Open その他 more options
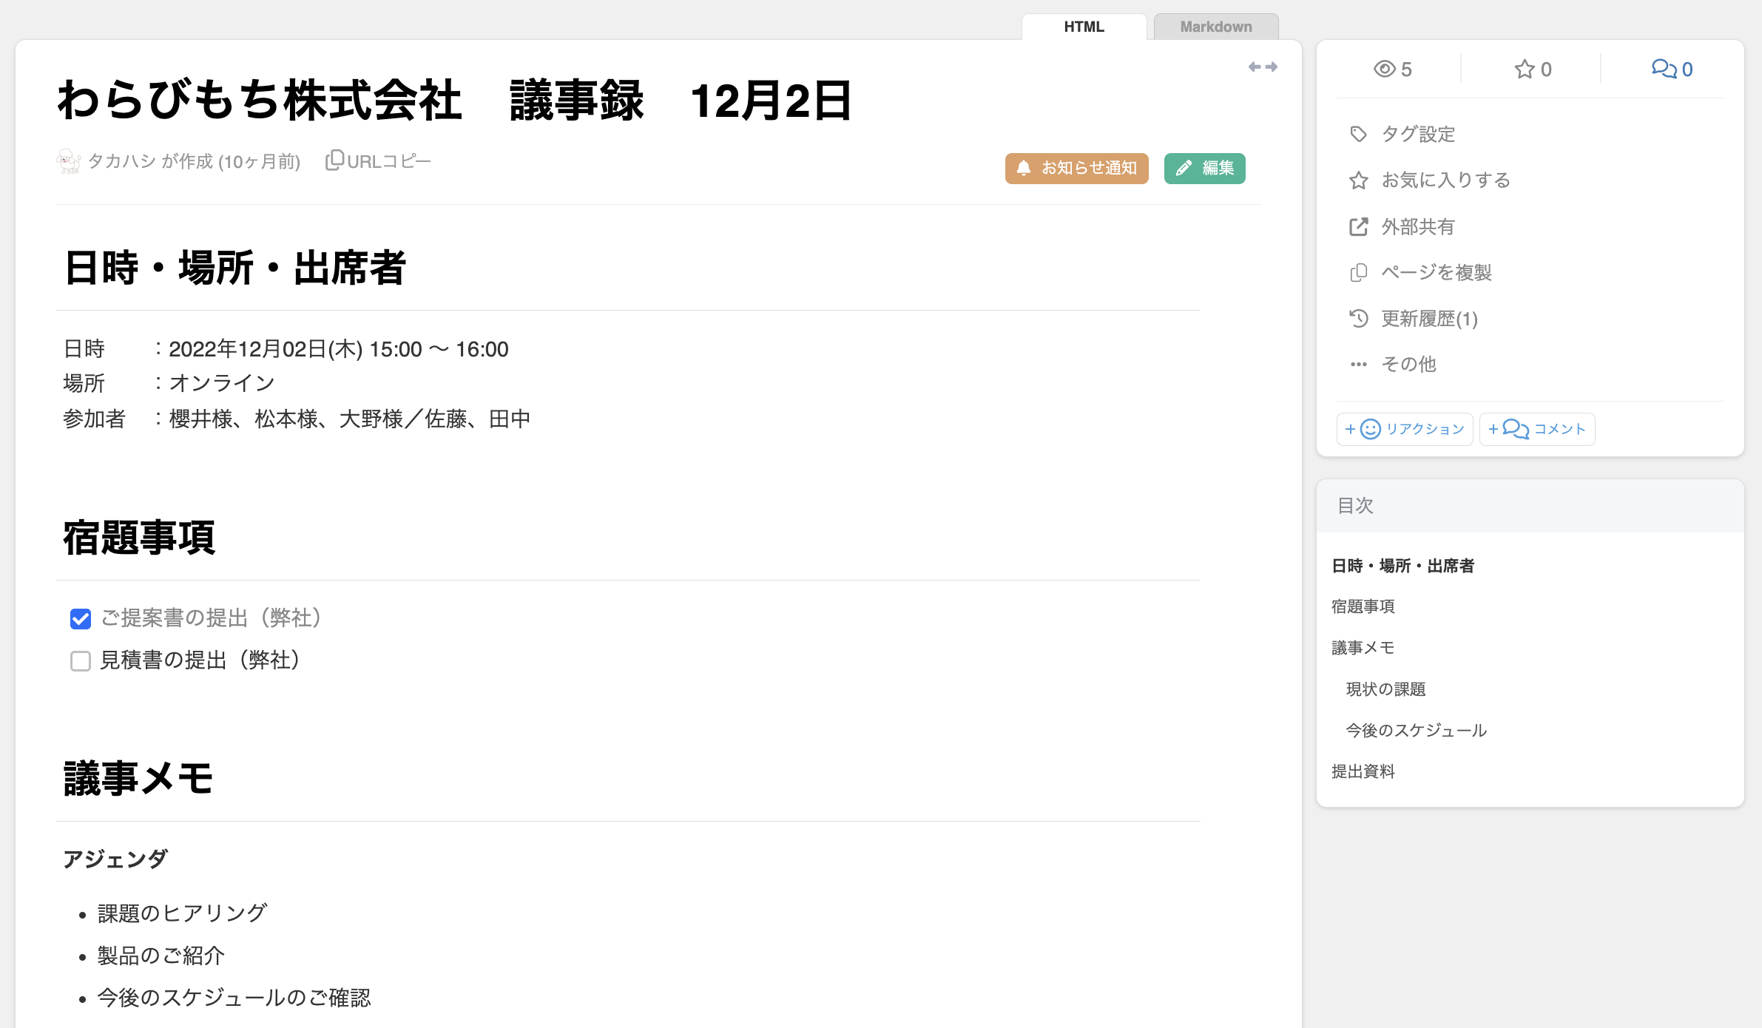1762x1028 pixels. click(1408, 364)
